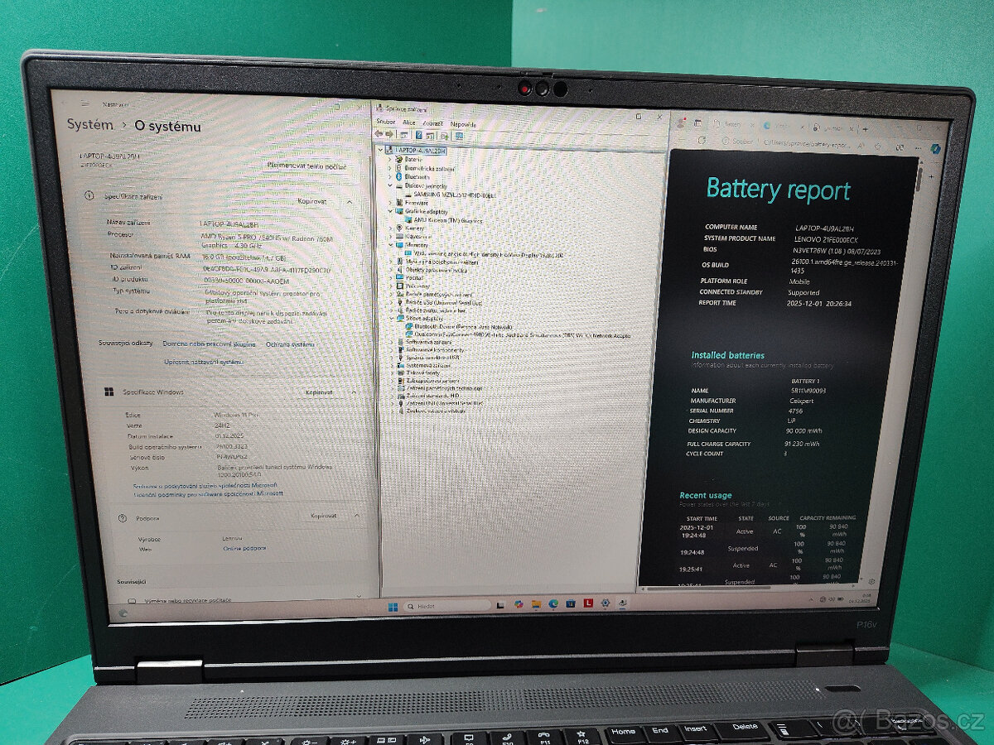Open the red L icon on the taskbar
This screenshot has width=994, height=745.
(x=588, y=603)
